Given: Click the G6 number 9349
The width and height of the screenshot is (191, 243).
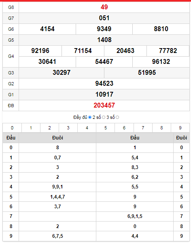Looking at the screenshot, I should coord(104,29).
